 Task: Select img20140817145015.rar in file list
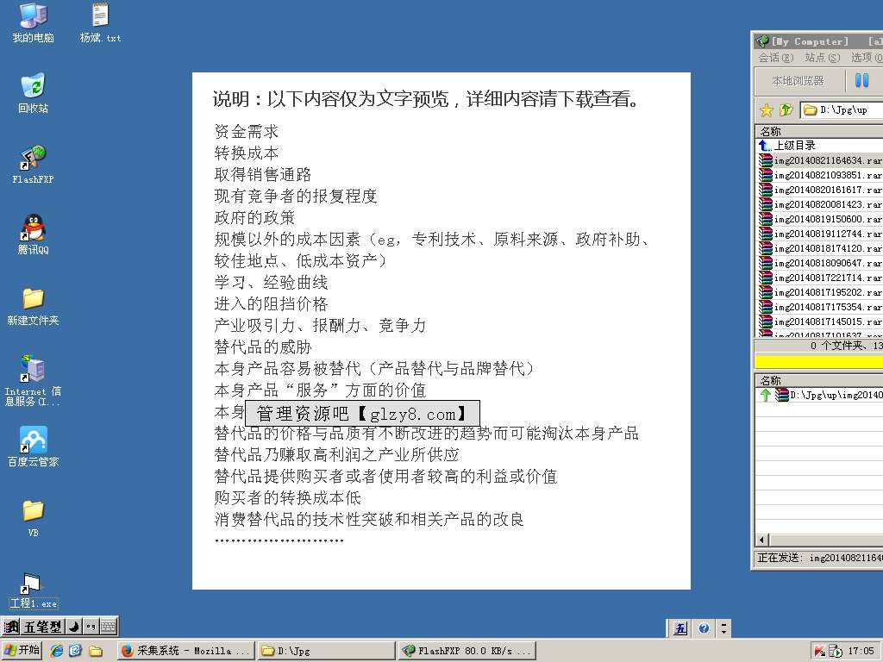(x=819, y=322)
